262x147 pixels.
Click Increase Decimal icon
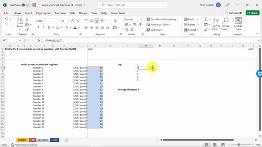(x=126, y=30)
